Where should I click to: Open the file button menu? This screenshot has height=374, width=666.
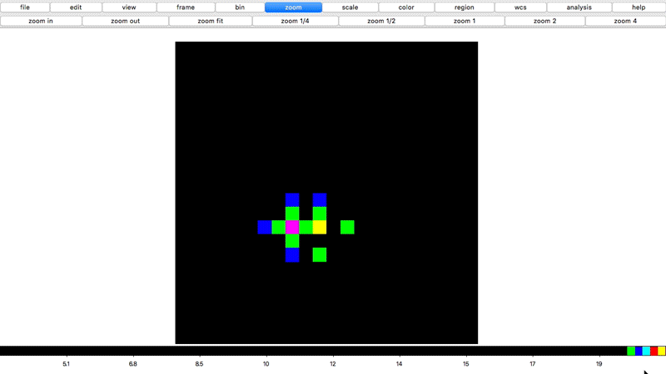pos(25,7)
